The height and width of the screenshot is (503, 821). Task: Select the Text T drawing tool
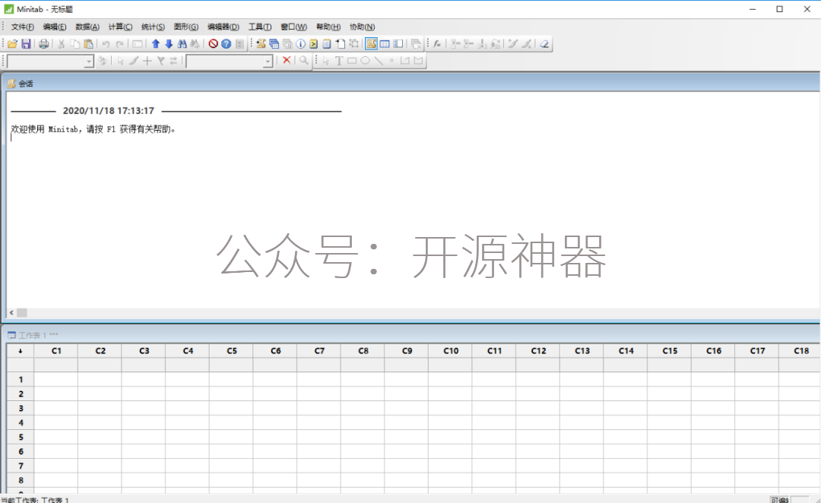pyautogui.click(x=339, y=61)
